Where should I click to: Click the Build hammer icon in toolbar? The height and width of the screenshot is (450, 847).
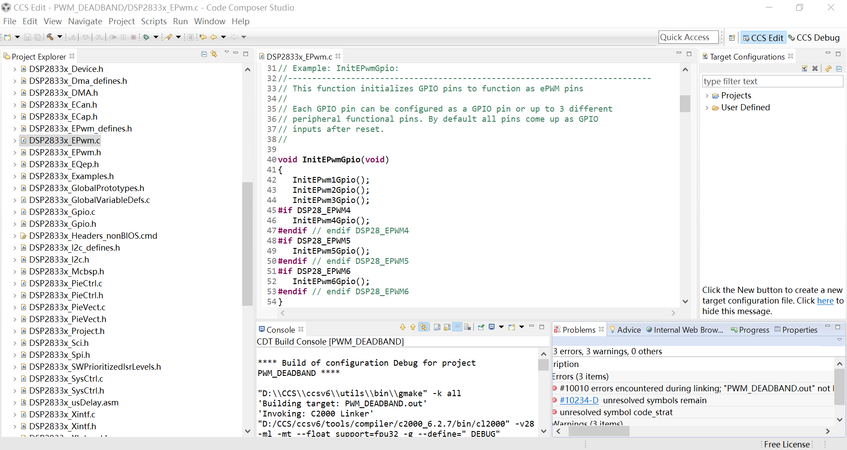coord(50,37)
